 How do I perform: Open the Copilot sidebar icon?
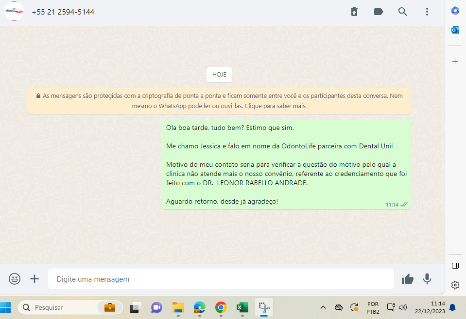click(455, 11)
